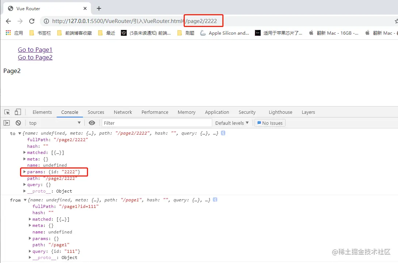Image resolution: width=398 pixels, height=263 pixels.
Task: Switch to the Lighthouse tab
Action: [x=280, y=112]
